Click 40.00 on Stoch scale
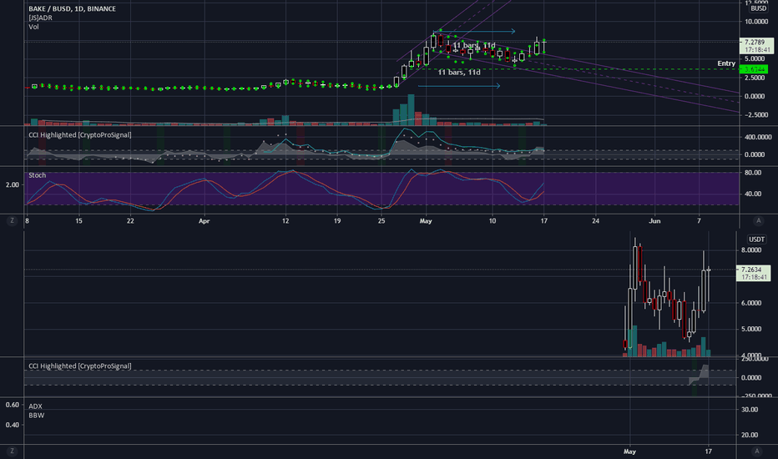Viewport: 778px width, 459px height. coord(753,194)
